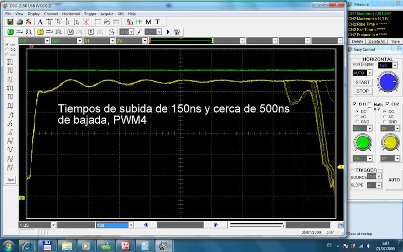Open the trigger SLOPE dropdown
403x252 pixels.
[379, 185]
